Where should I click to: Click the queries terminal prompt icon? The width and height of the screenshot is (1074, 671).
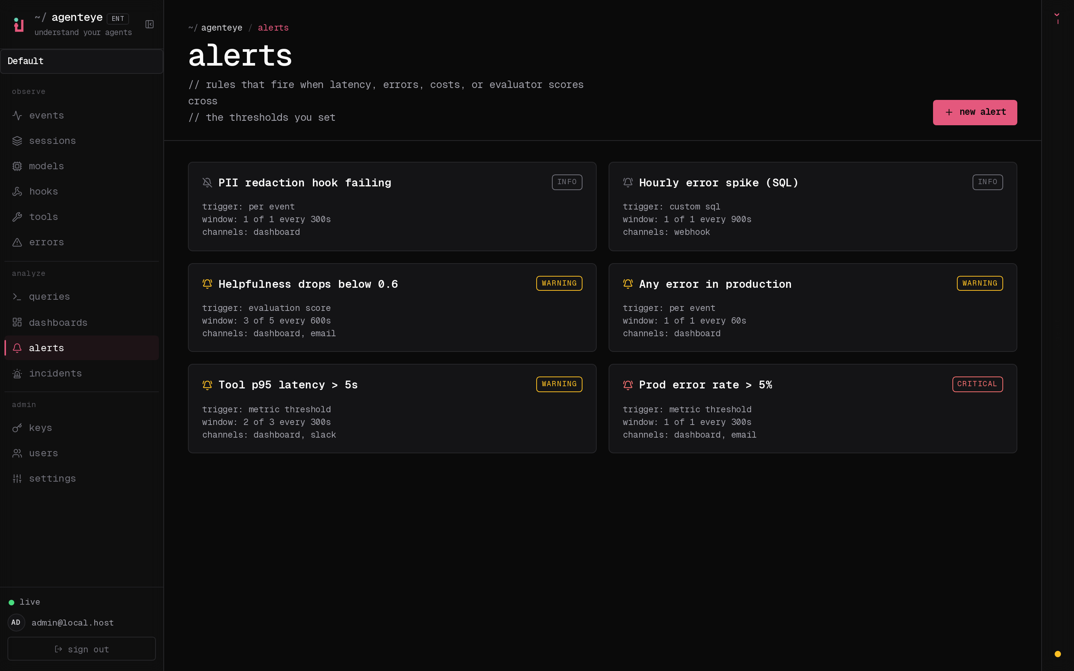(17, 296)
